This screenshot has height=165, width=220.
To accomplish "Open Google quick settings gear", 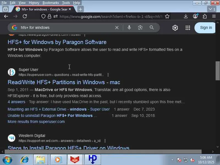I will (x=175, y=28).
